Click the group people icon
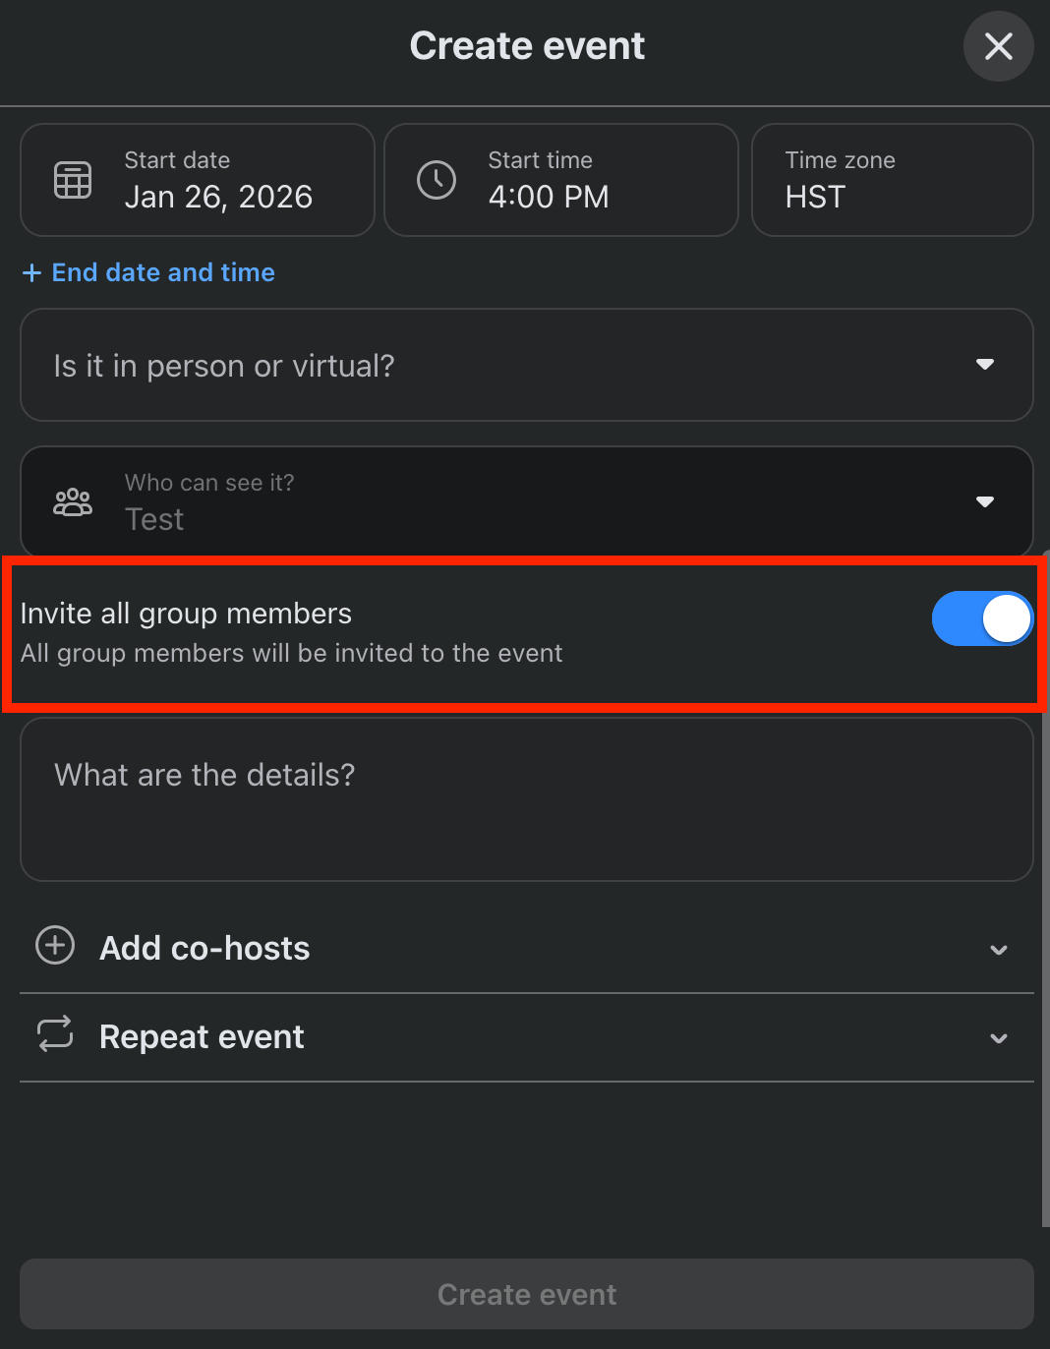Image resolution: width=1050 pixels, height=1349 pixels. pos(73,502)
